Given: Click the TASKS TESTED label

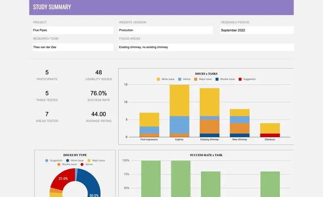Looking at the screenshot, I should (x=47, y=100).
